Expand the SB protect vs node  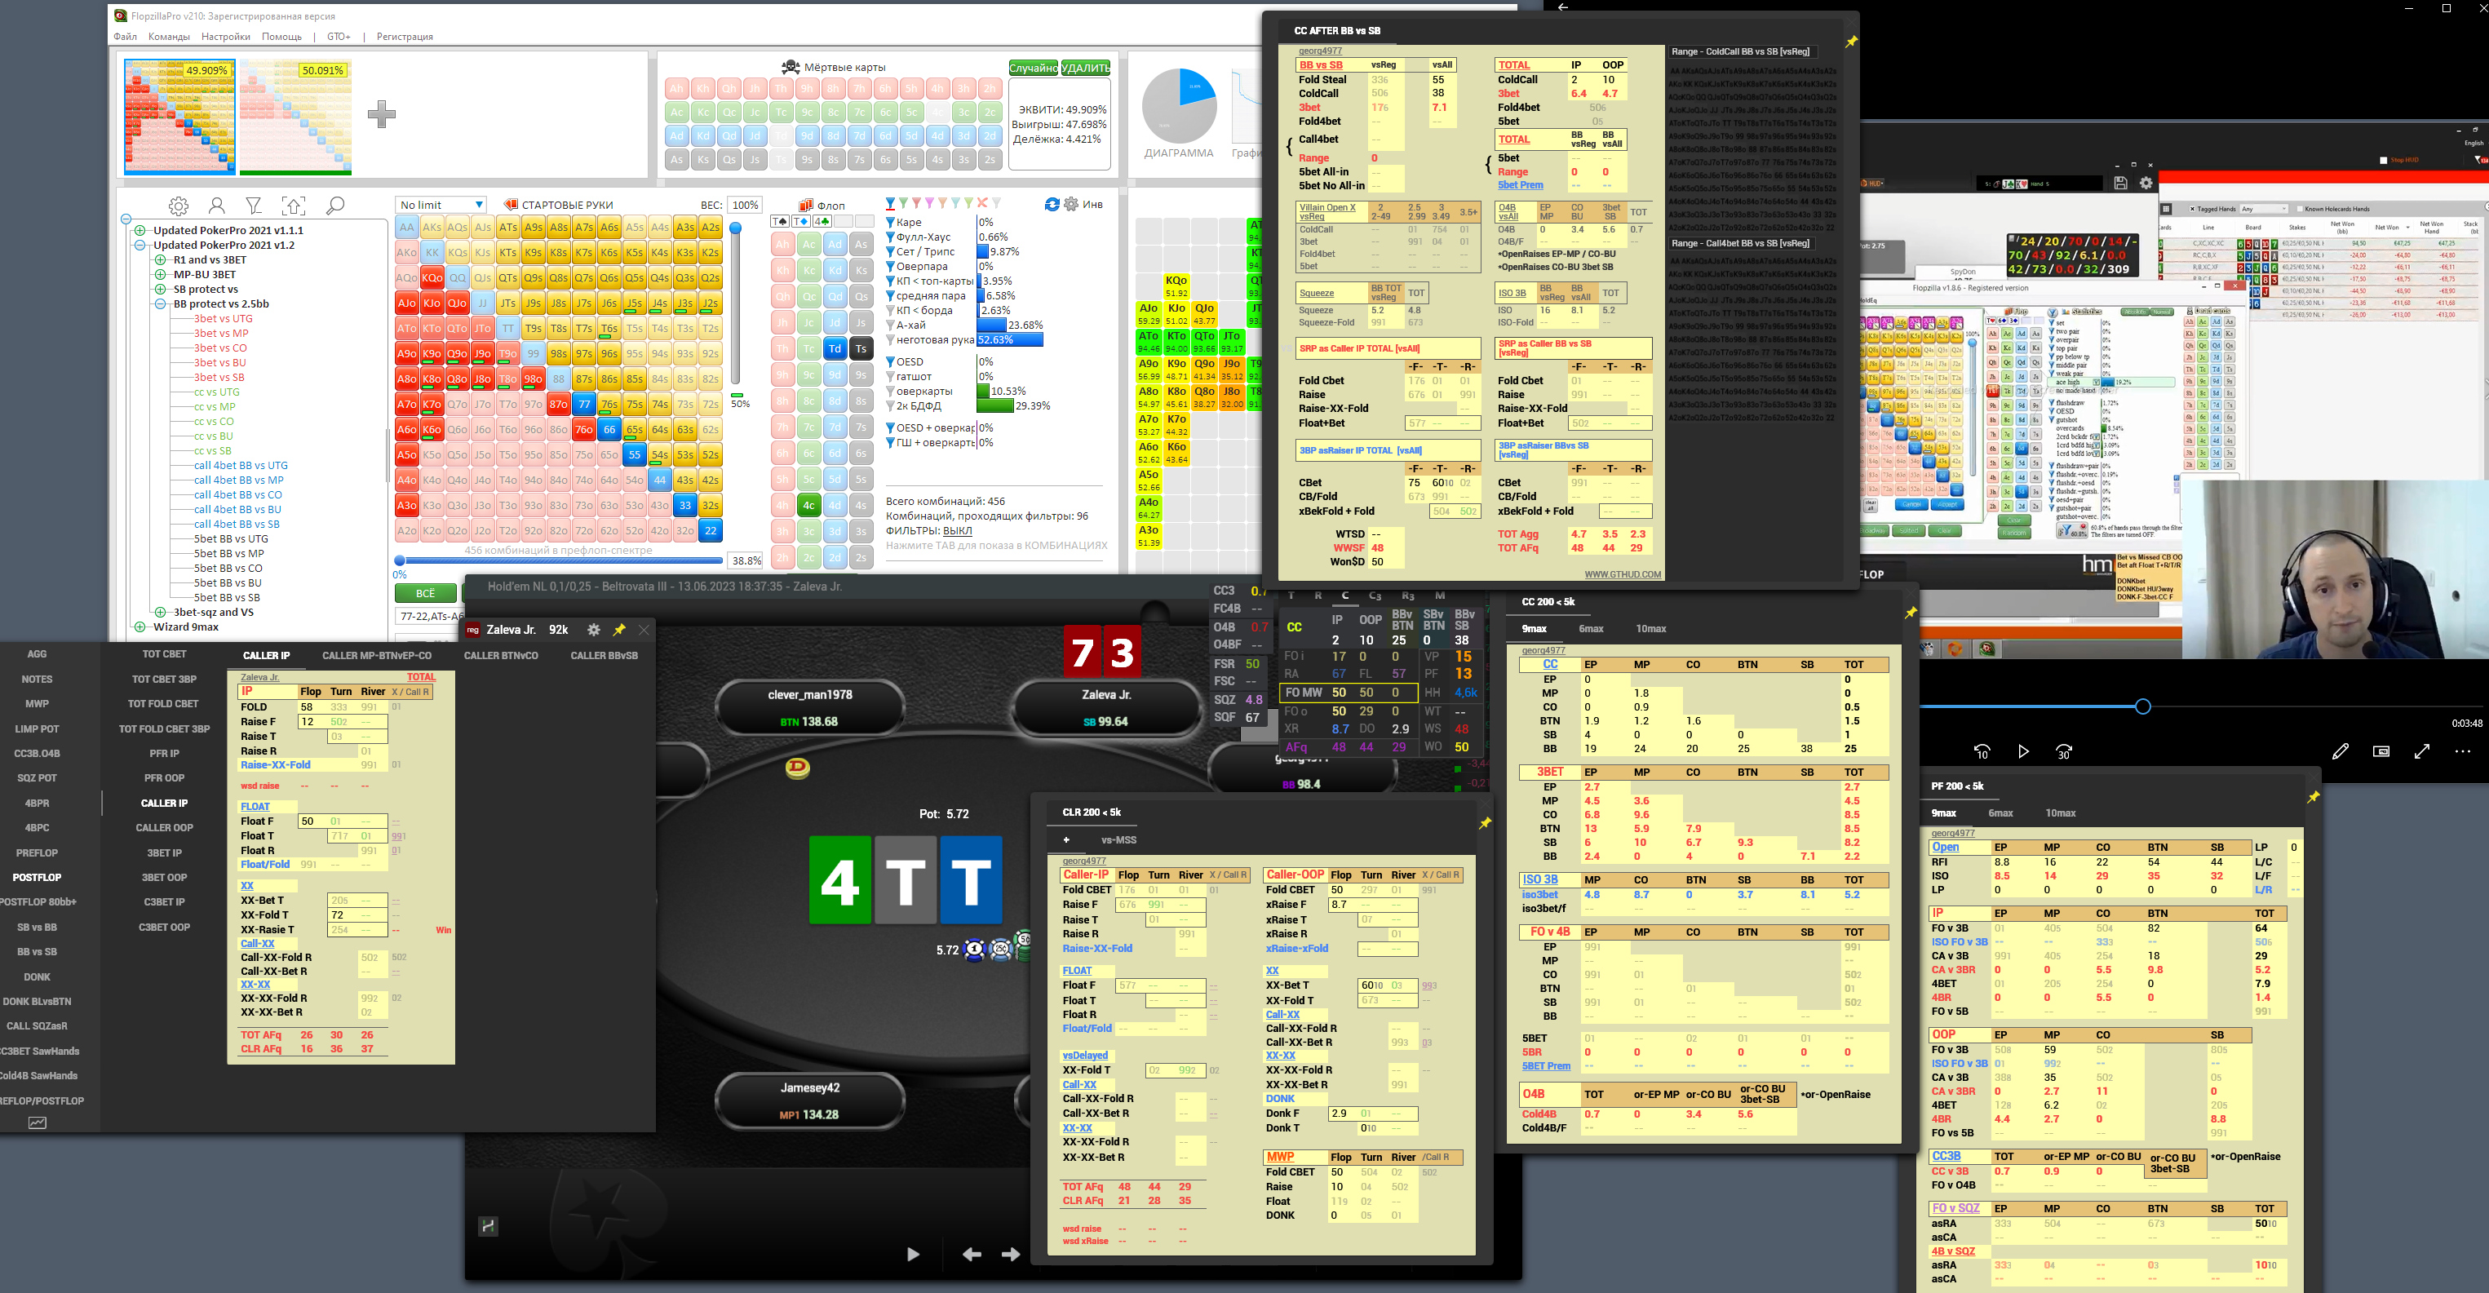[161, 289]
